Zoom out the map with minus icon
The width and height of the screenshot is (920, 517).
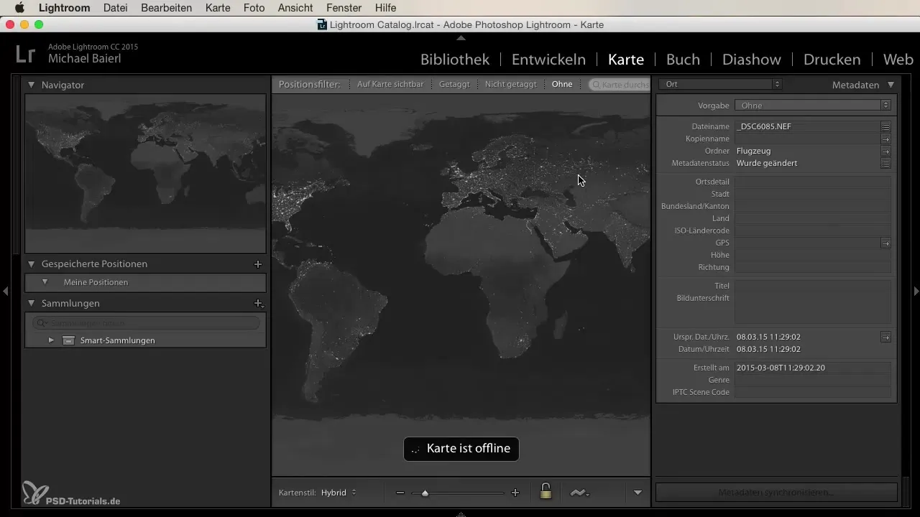(x=400, y=493)
